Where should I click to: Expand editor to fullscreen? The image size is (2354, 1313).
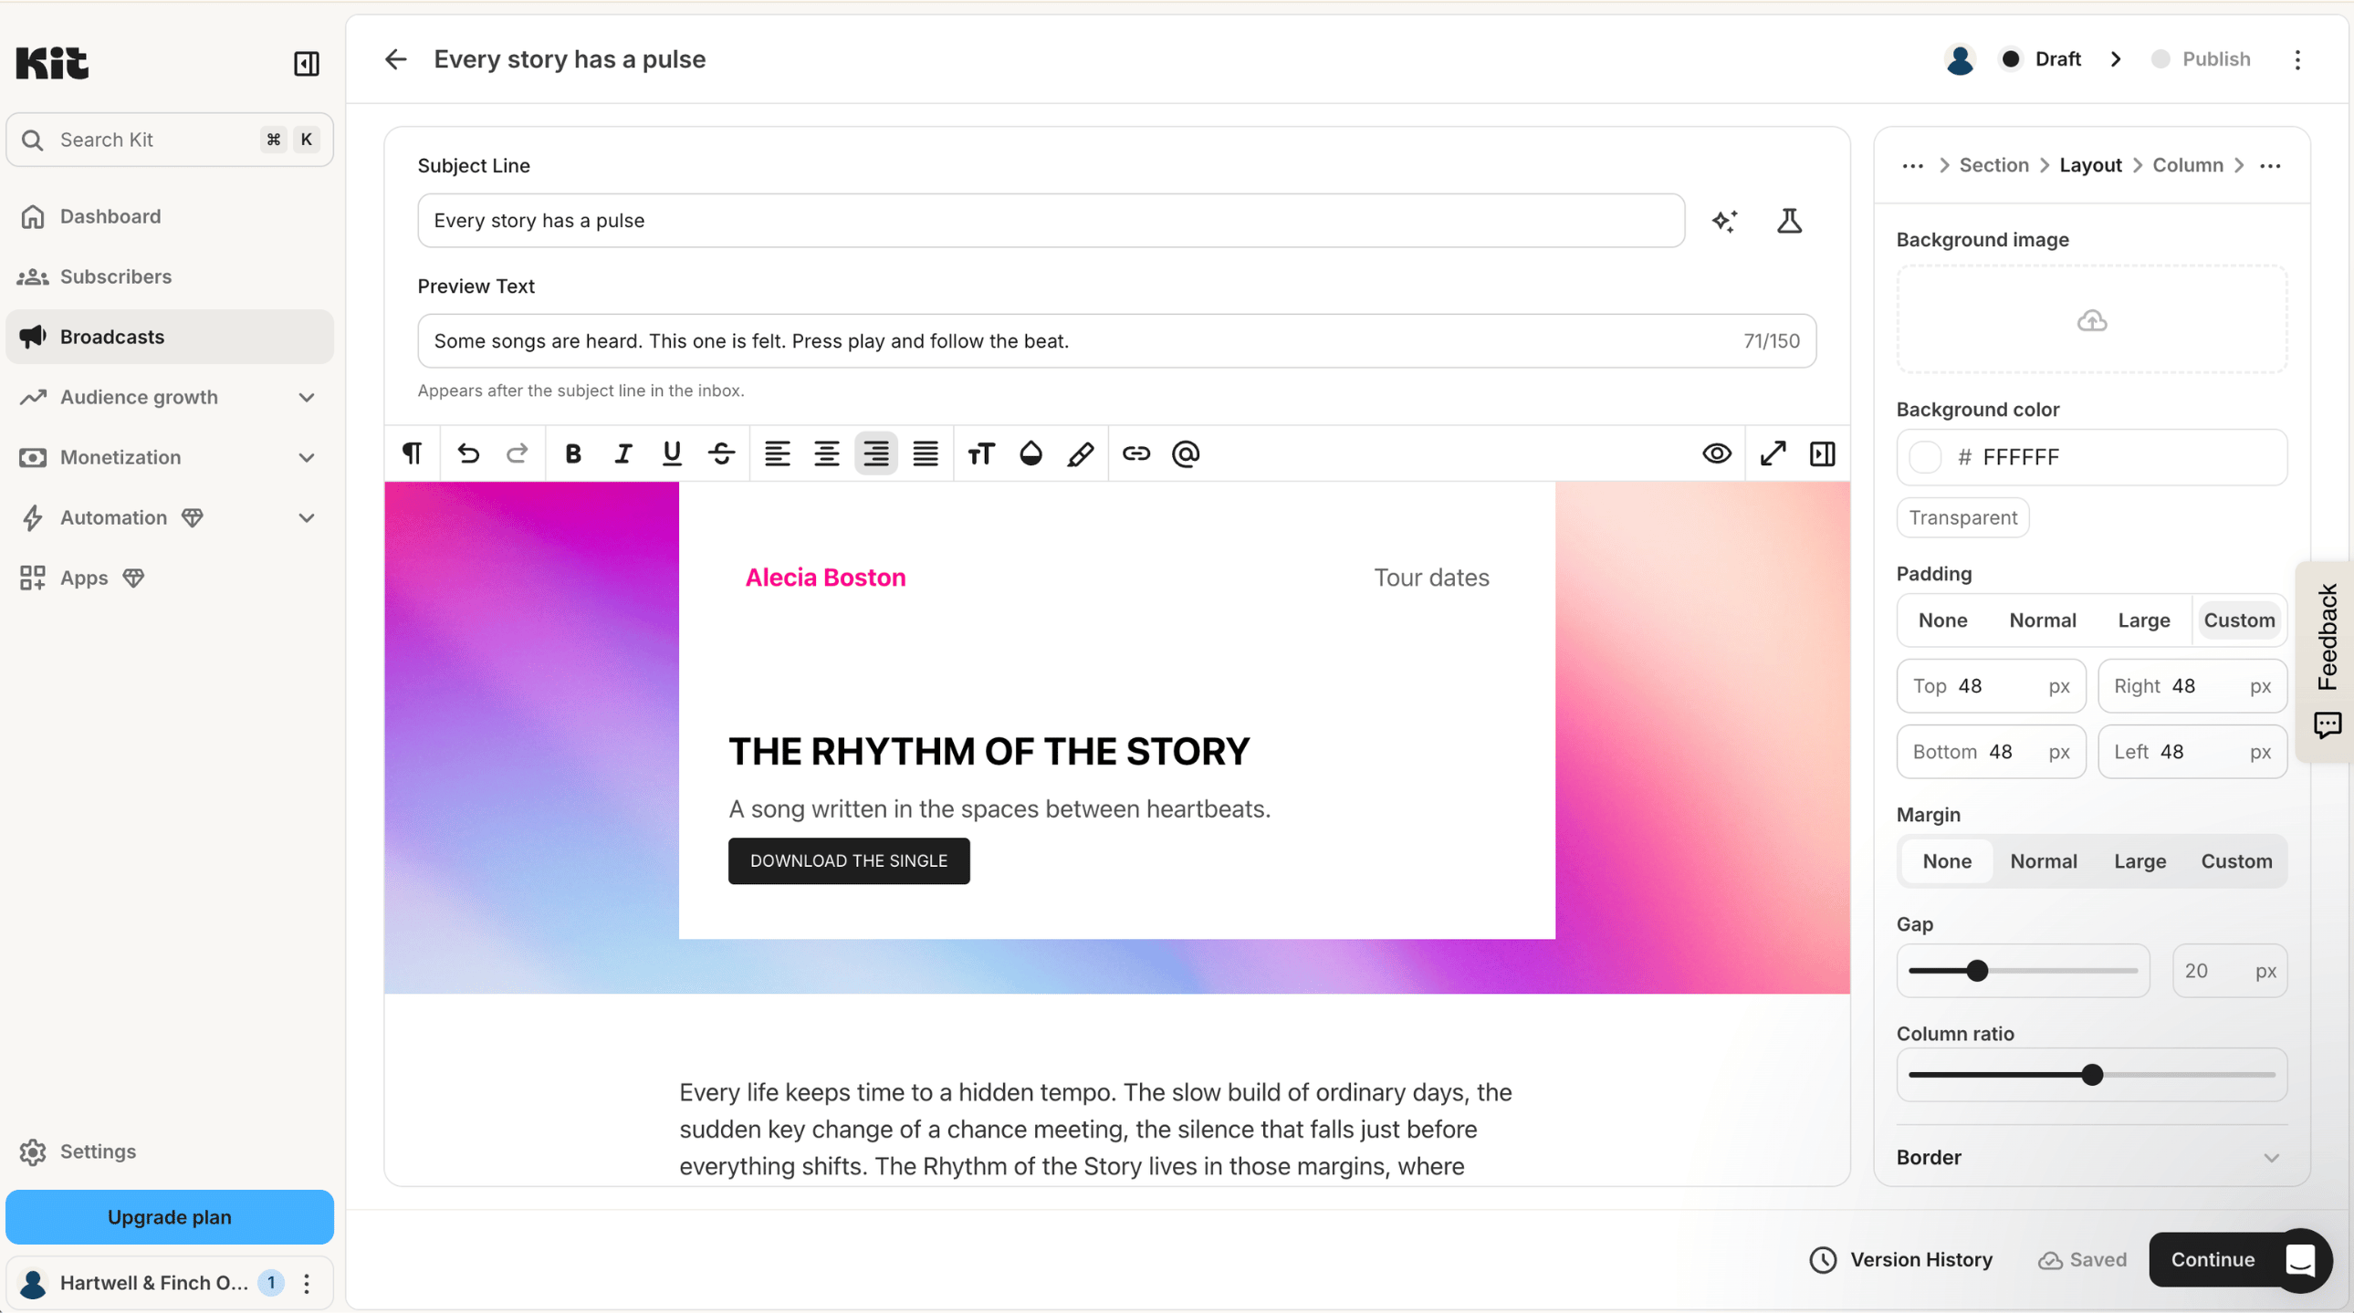[x=1773, y=453]
